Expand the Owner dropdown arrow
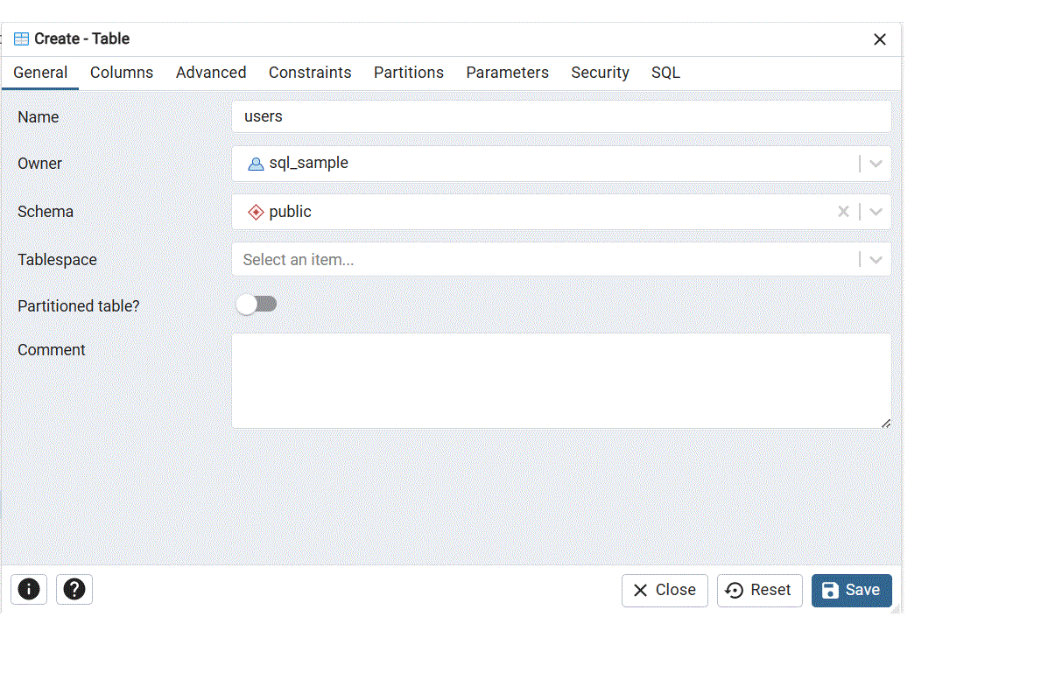Viewport: 1055px width, 687px height. click(x=876, y=164)
